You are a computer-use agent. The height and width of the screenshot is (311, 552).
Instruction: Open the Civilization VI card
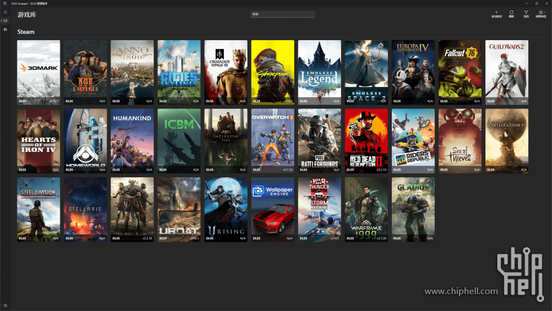pos(506,141)
